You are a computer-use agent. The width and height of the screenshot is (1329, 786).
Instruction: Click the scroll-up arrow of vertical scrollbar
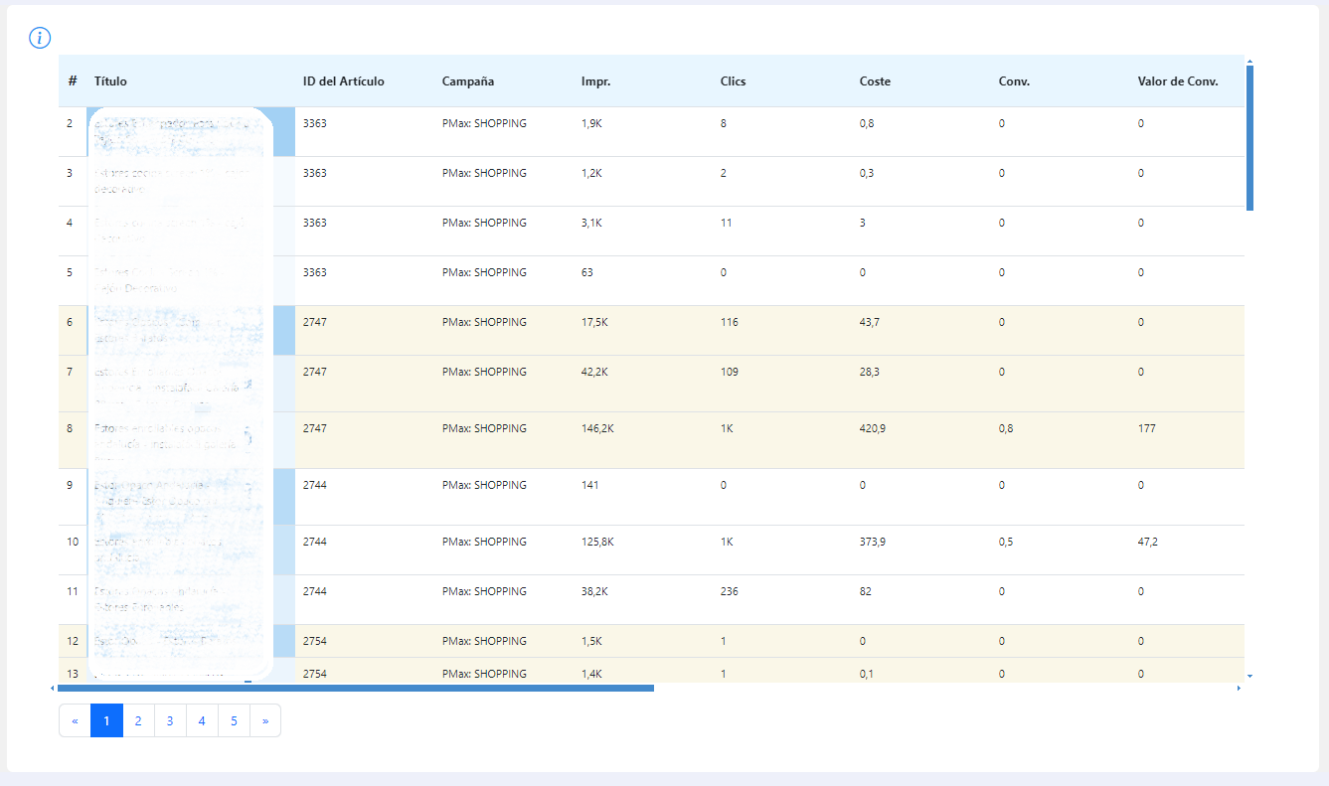point(1249,60)
